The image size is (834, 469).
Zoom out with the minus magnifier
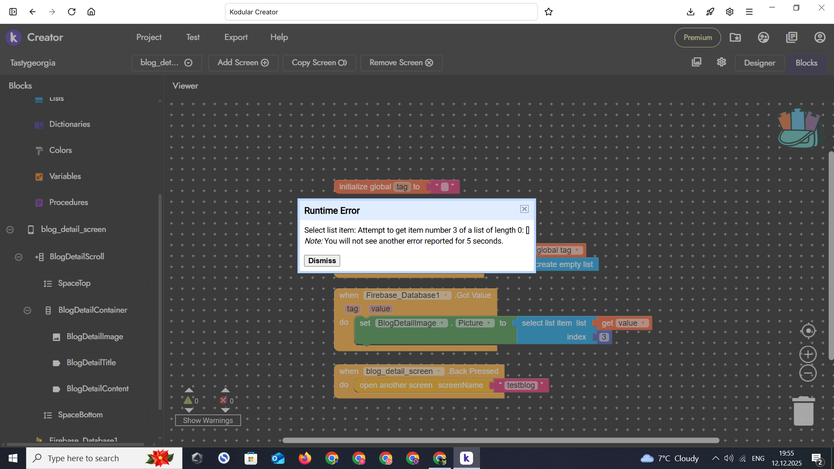808,373
